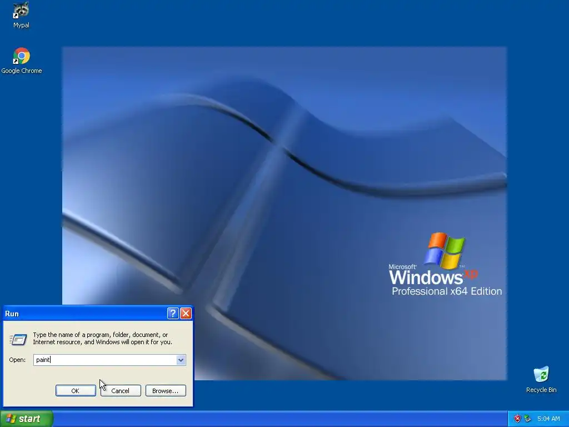569x427 pixels.
Task: Click the 5:04 AM taskbar clock
Action: 548,419
